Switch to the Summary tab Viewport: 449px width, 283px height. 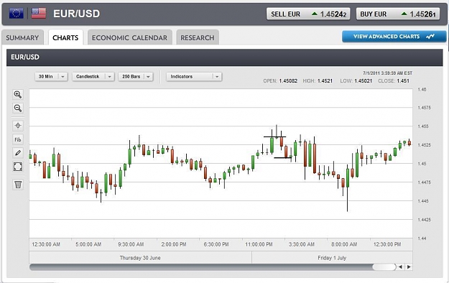[x=22, y=37]
